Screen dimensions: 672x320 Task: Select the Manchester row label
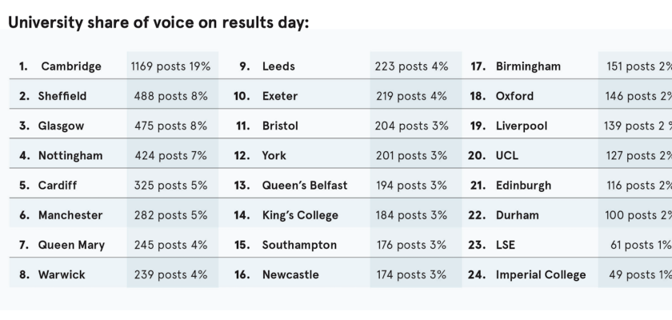click(70, 215)
